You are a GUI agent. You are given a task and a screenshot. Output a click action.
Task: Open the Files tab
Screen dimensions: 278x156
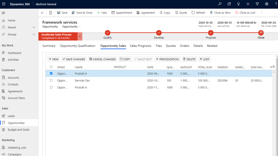pyautogui.click(x=159, y=46)
